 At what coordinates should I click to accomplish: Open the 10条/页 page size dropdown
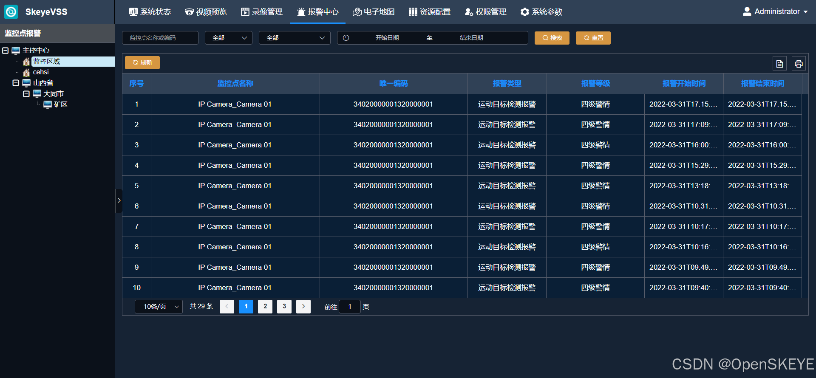159,306
